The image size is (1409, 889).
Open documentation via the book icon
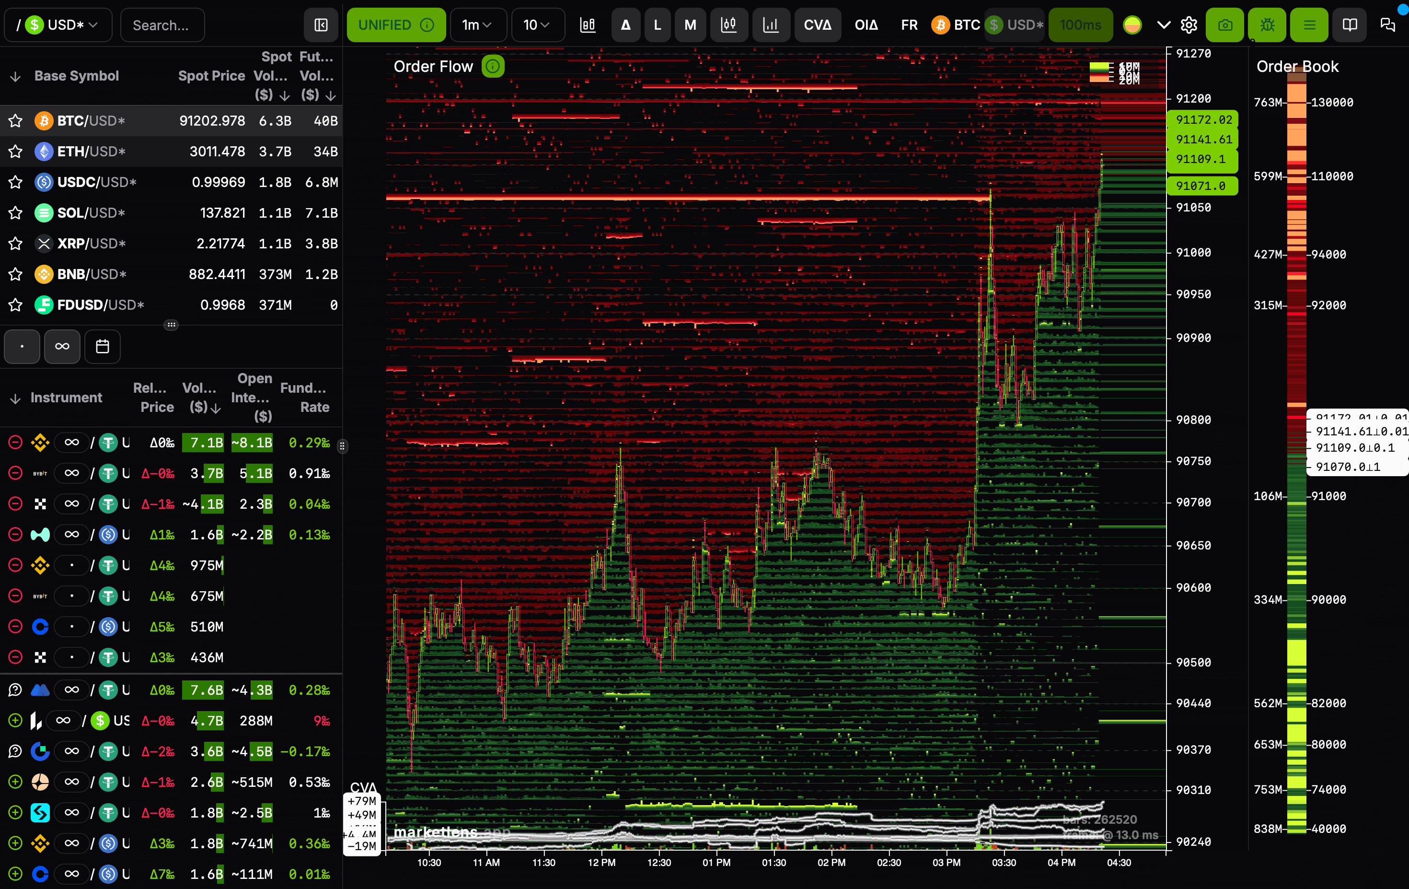[1350, 24]
